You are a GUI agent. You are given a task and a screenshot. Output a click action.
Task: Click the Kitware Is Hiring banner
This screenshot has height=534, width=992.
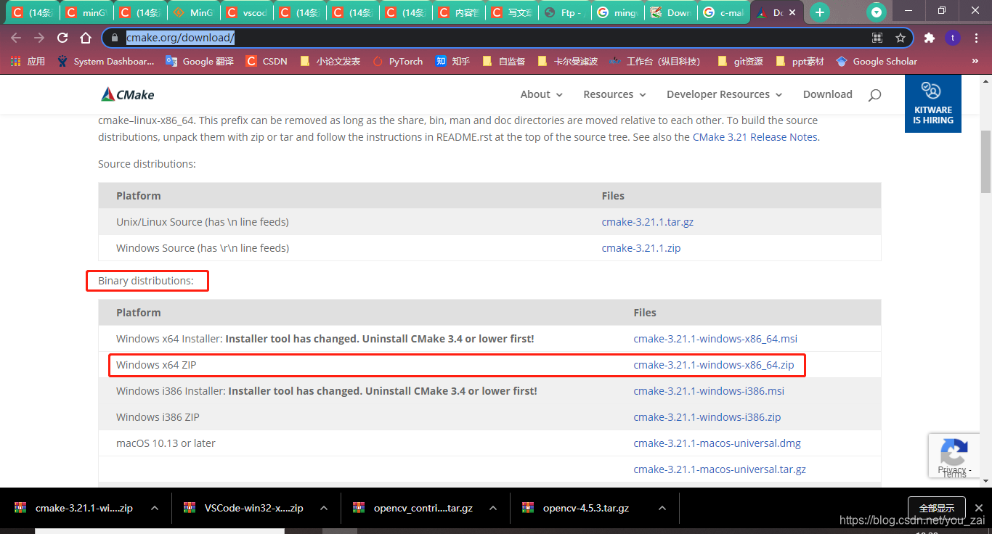(x=932, y=104)
